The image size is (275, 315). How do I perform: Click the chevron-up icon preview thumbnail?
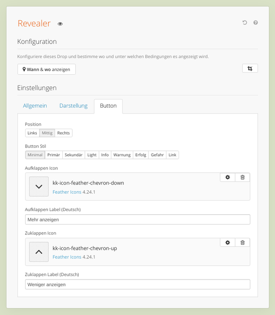tap(39, 252)
